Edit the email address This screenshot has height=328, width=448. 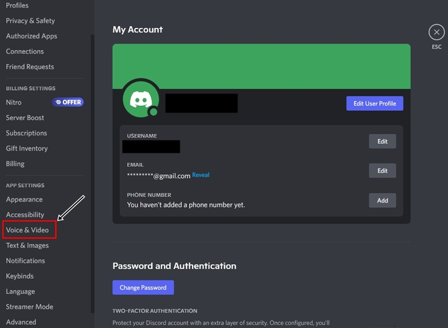click(382, 171)
